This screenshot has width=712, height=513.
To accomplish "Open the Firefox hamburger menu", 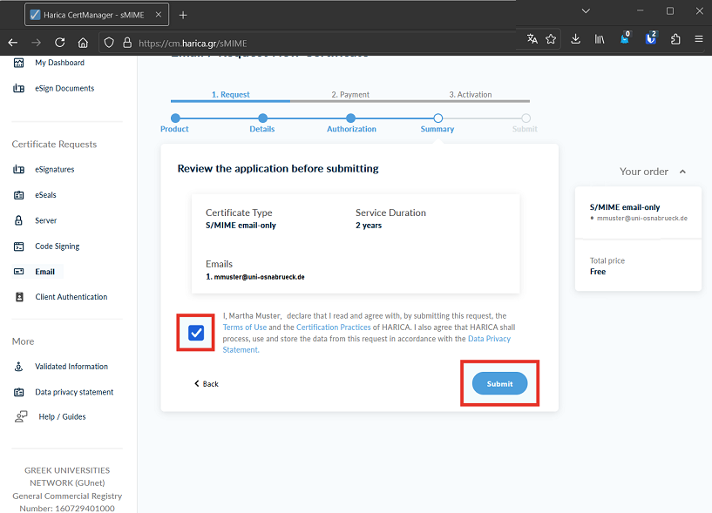I will click(x=699, y=39).
